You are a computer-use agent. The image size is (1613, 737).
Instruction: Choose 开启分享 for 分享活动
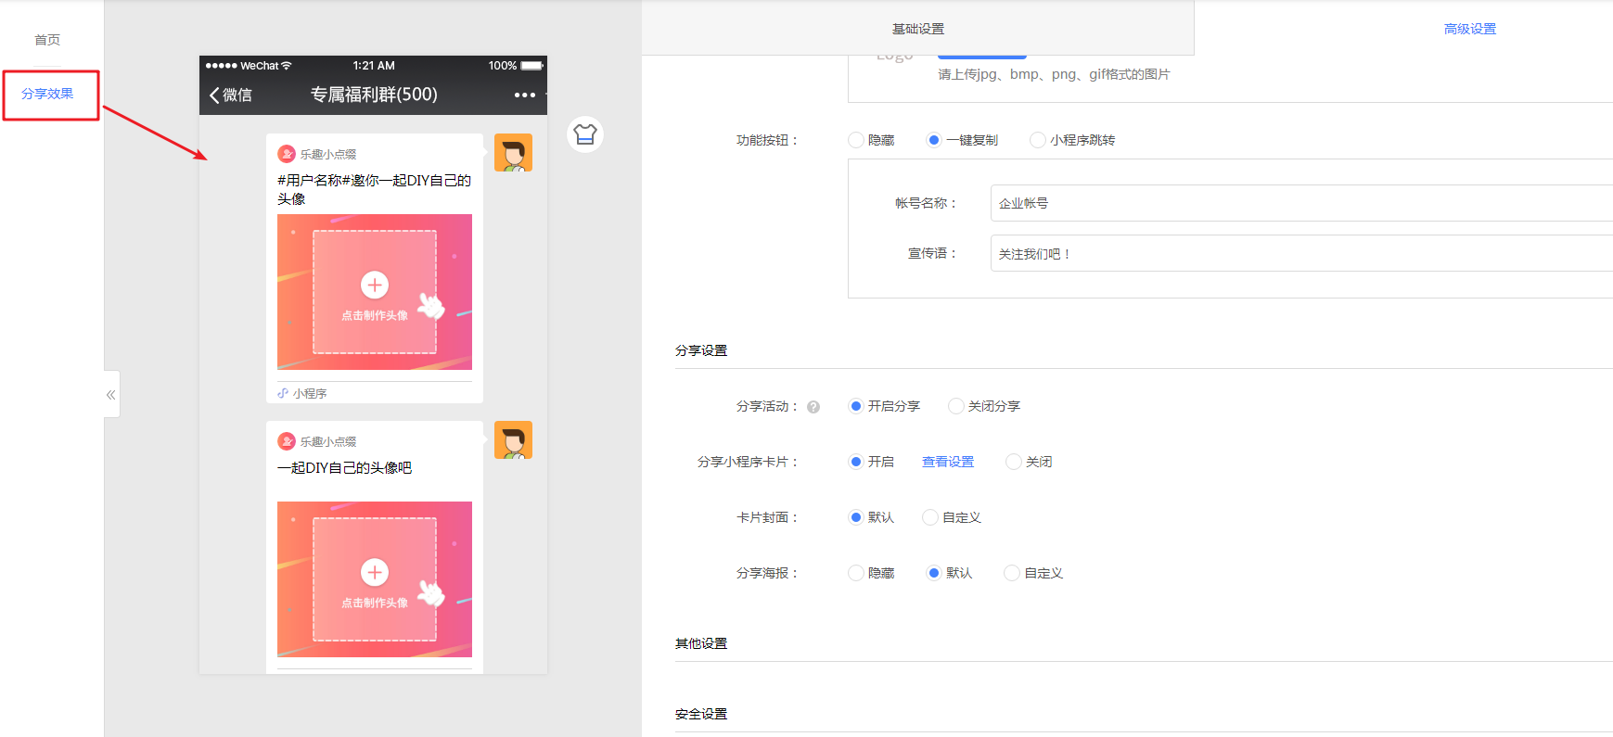pyautogui.click(x=856, y=406)
